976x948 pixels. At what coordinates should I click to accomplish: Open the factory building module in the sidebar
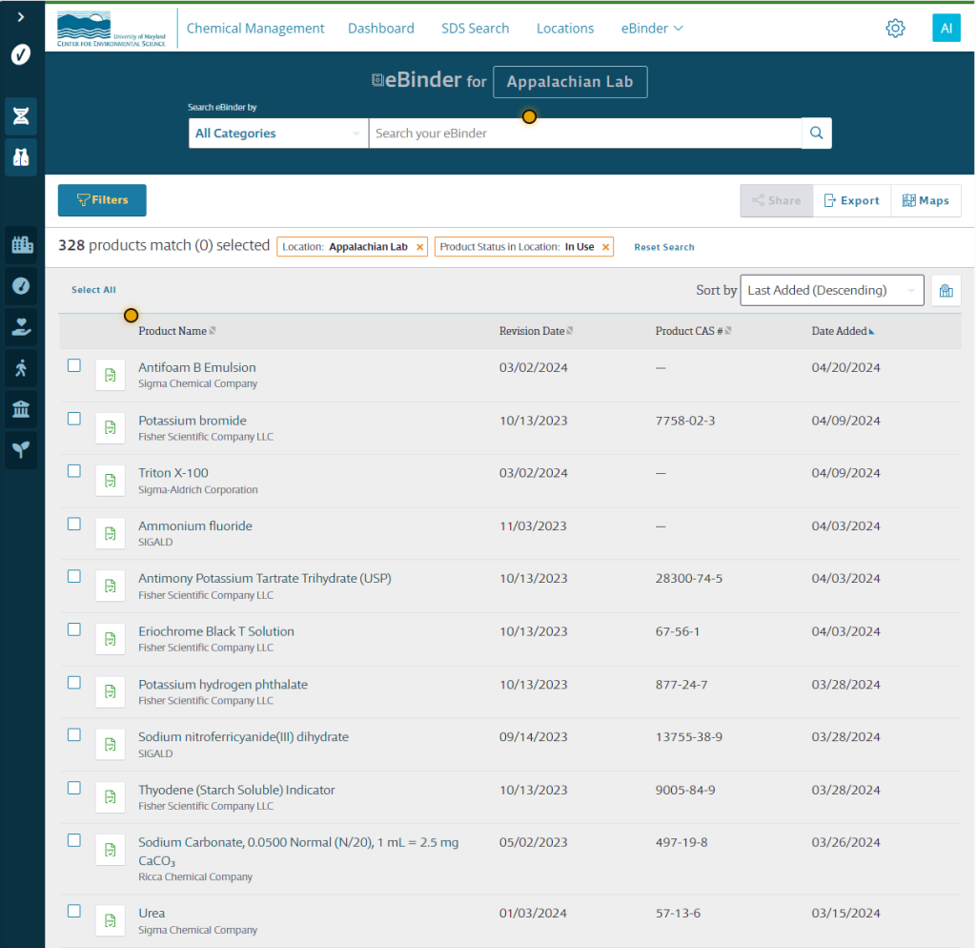[x=22, y=245]
